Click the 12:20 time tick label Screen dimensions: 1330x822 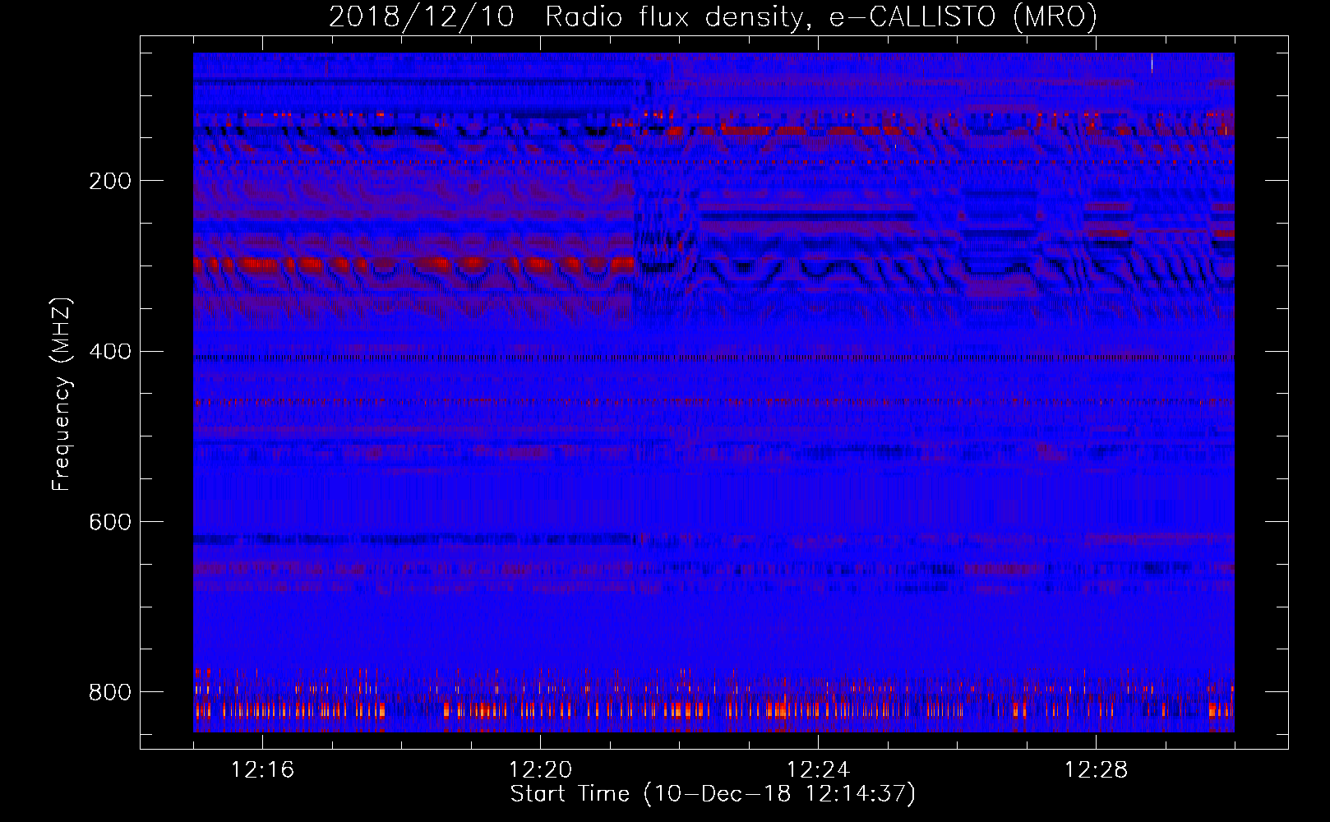[x=541, y=770]
